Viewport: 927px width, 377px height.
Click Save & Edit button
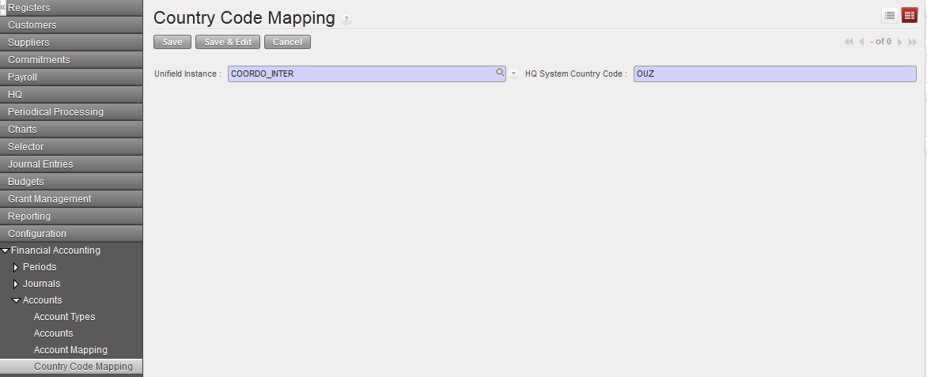tap(228, 42)
